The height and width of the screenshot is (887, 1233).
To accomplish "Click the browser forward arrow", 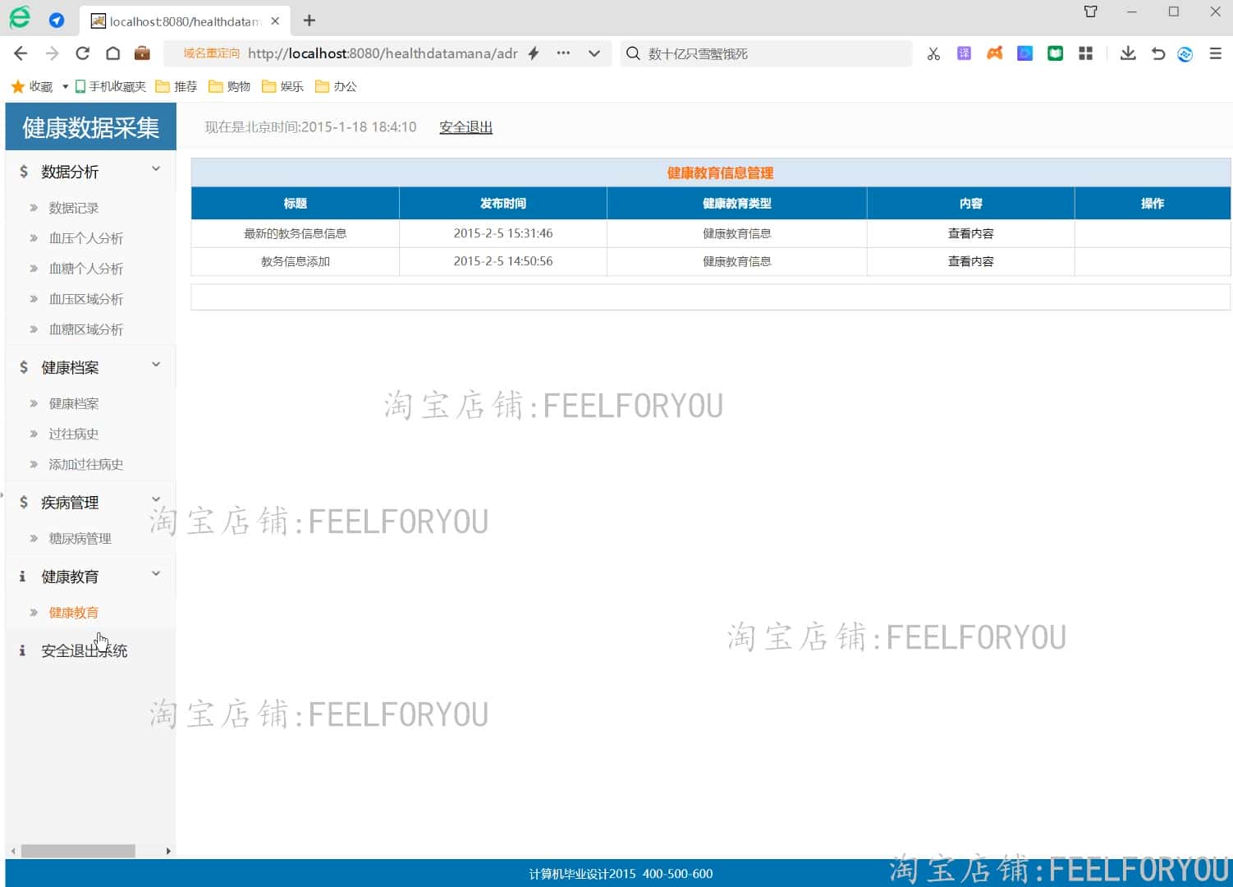I will click(x=52, y=53).
